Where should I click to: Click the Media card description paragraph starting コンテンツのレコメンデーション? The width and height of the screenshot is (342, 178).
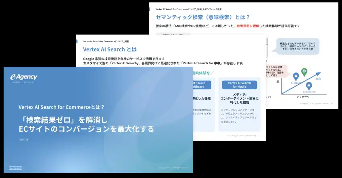point(239,116)
